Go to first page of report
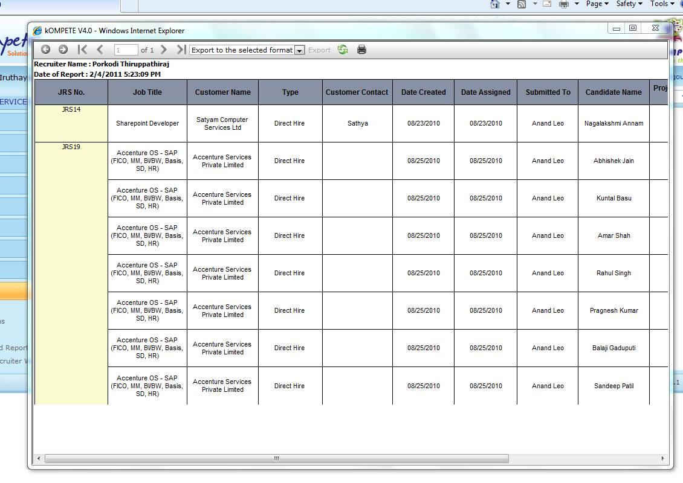Screen dimensions: 683x483 coord(82,50)
